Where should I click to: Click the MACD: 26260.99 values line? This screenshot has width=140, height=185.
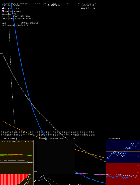click(x=18, y=18)
